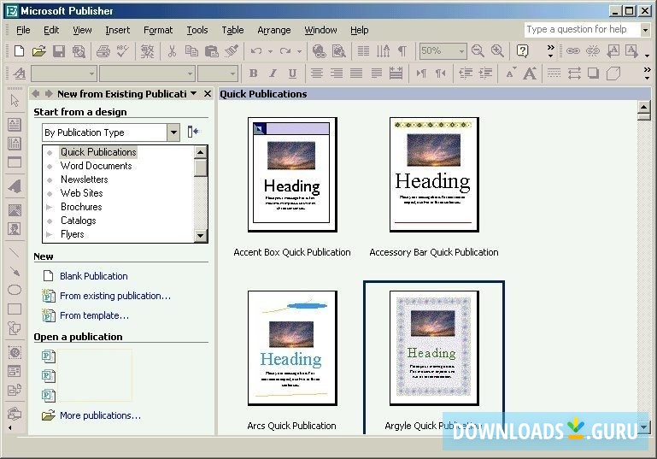This screenshot has height=459, width=657.
Task: Select the Accessory Bar Quick Publication thumbnail
Action: [434, 174]
